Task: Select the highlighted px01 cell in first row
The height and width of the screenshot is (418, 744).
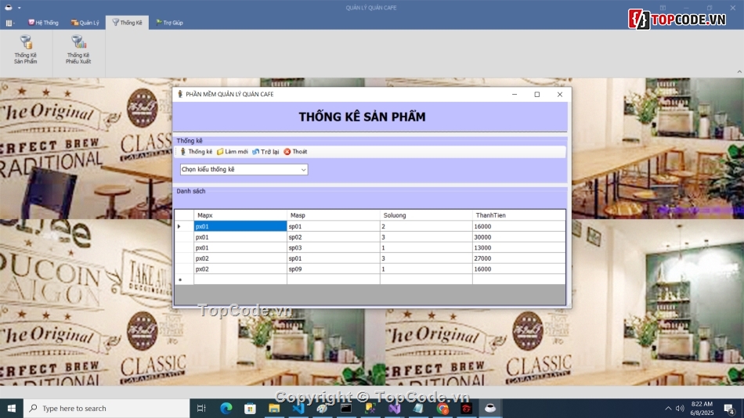Action: (x=240, y=226)
